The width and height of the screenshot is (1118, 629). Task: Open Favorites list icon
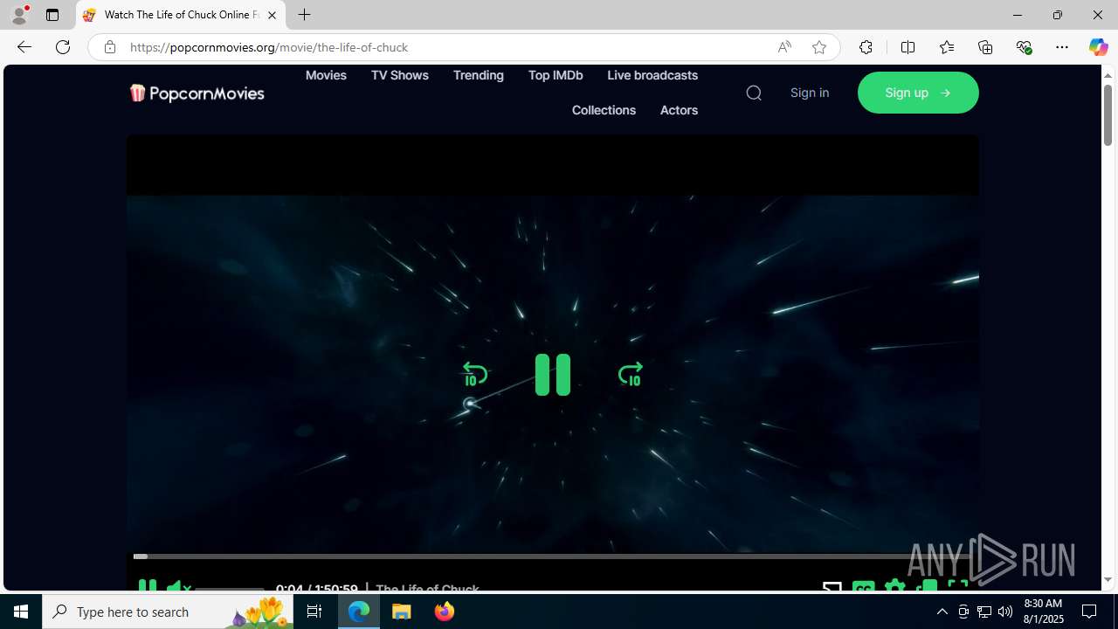[946, 47]
